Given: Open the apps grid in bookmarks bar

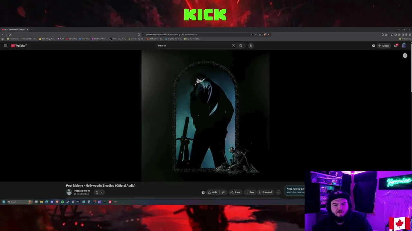Looking at the screenshot, I should tap(2, 39).
